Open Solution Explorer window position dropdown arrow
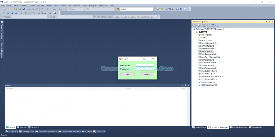The image size is (275, 137). point(266,22)
